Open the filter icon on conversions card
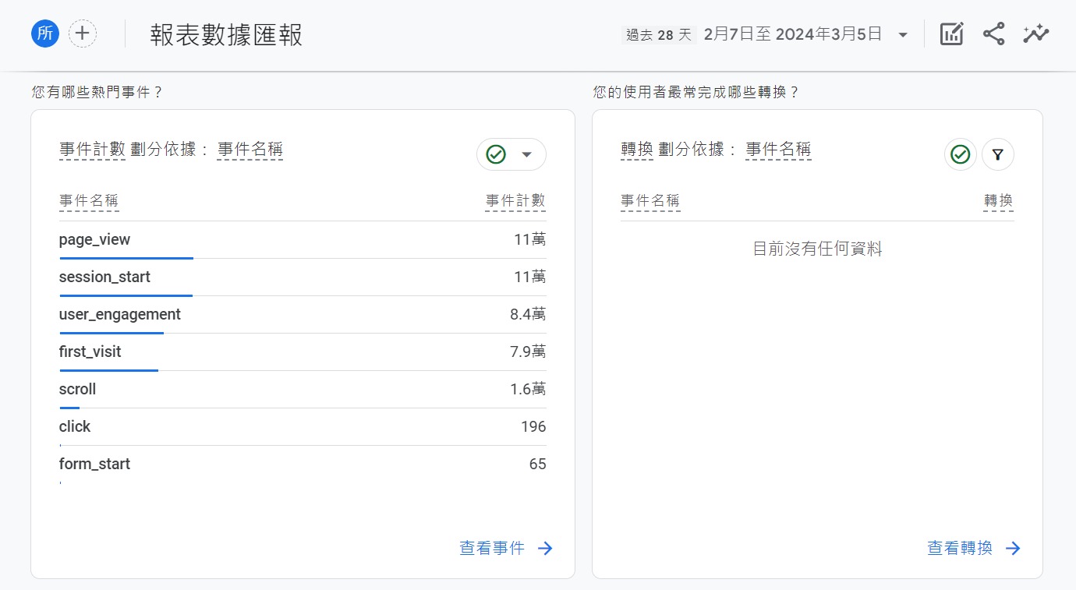1076x590 pixels. pos(998,154)
